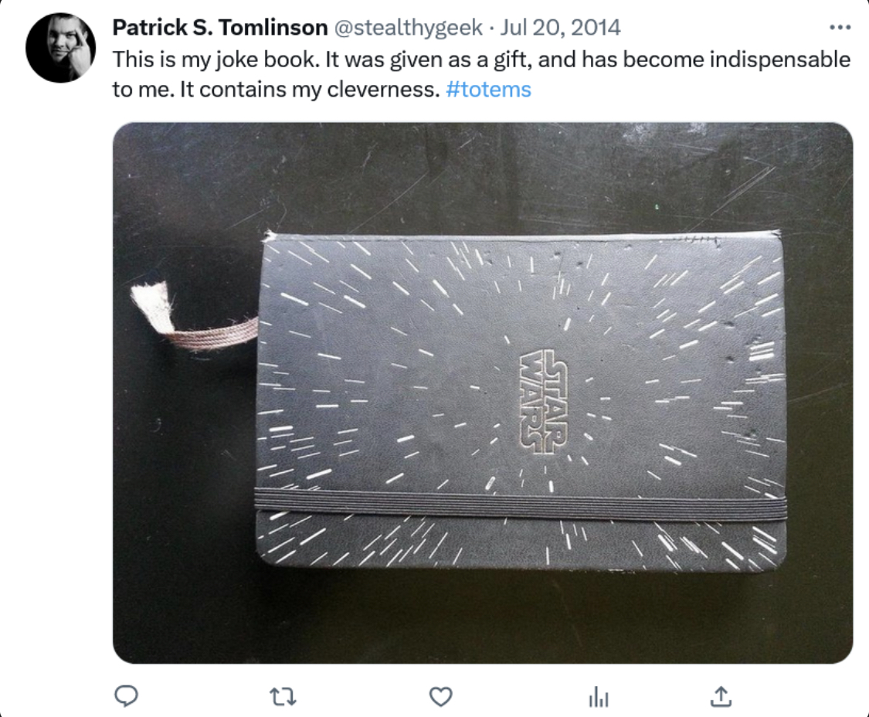Share the tweet using the upload arrow icon
This screenshot has height=717, width=869.
pyautogui.click(x=721, y=696)
